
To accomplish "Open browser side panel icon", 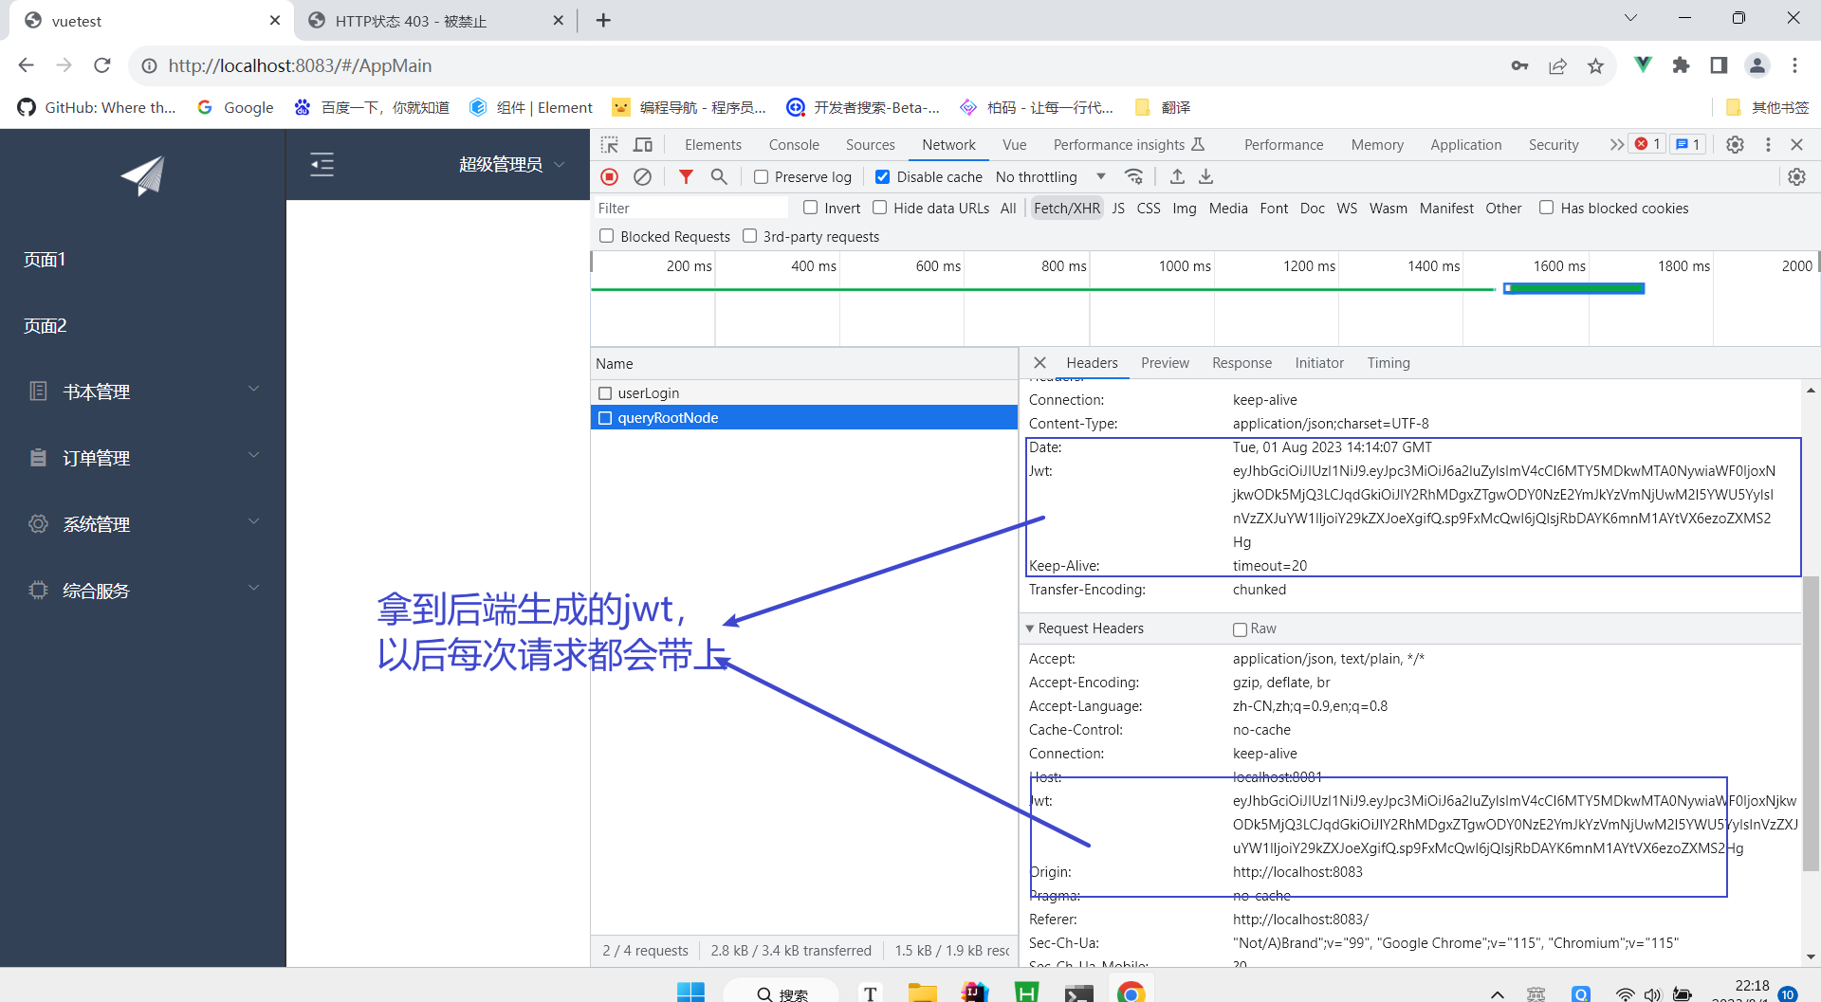I will pos(1719,65).
